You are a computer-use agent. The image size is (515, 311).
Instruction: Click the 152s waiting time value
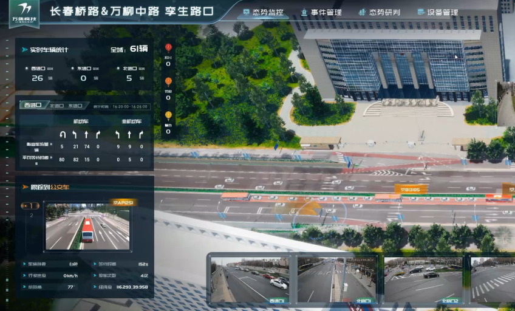click(143, 264)
